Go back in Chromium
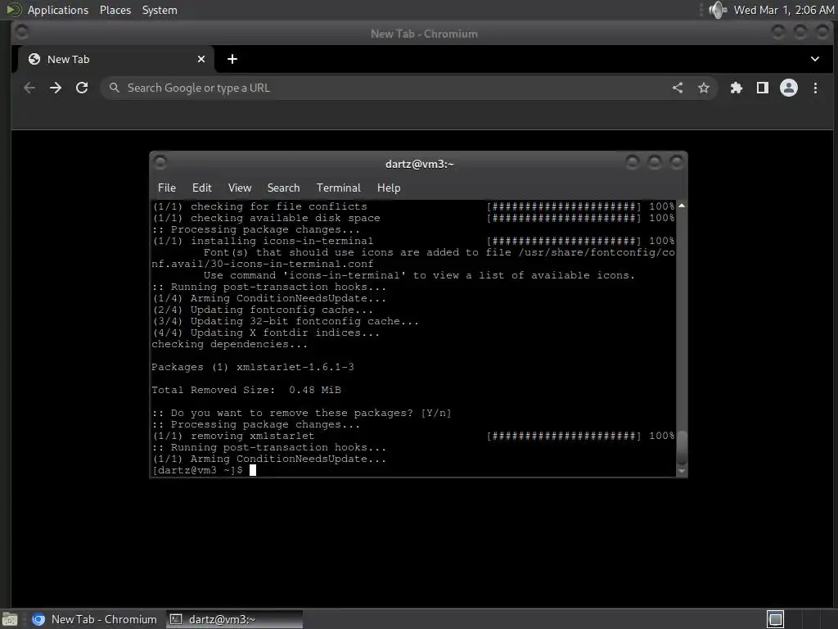The height and width of the screenshot is (629, 838). 29,88
